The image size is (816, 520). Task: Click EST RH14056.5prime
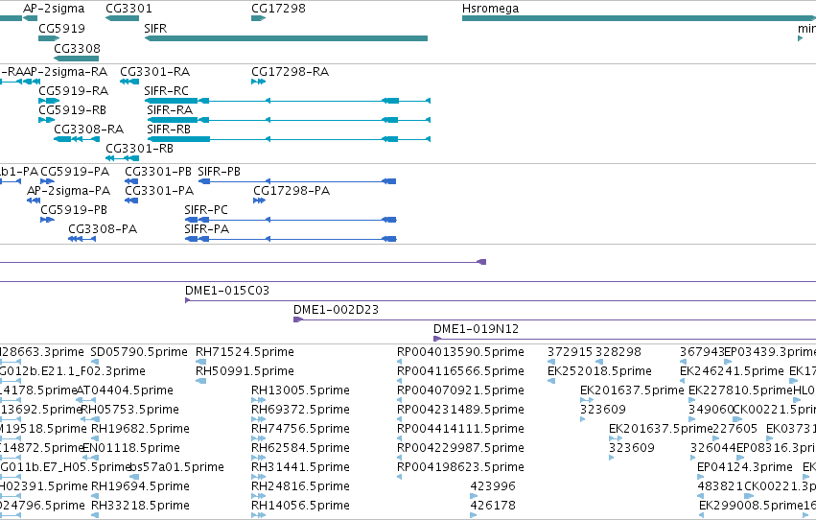pyautogui.click(x=300, y=506)
